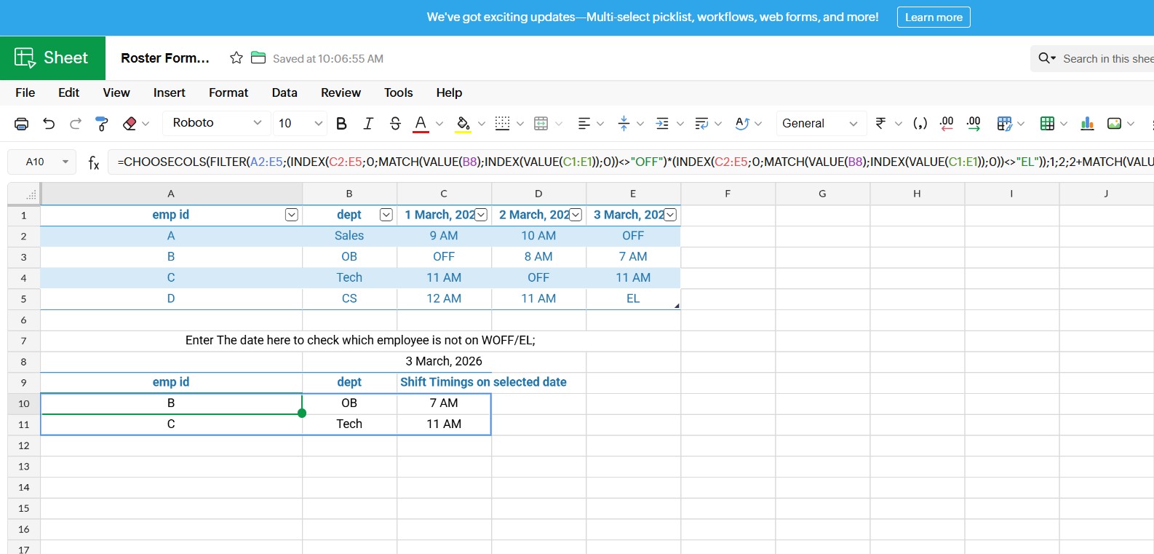Click the Decrease Decimal icon

(x=947, y=124)
